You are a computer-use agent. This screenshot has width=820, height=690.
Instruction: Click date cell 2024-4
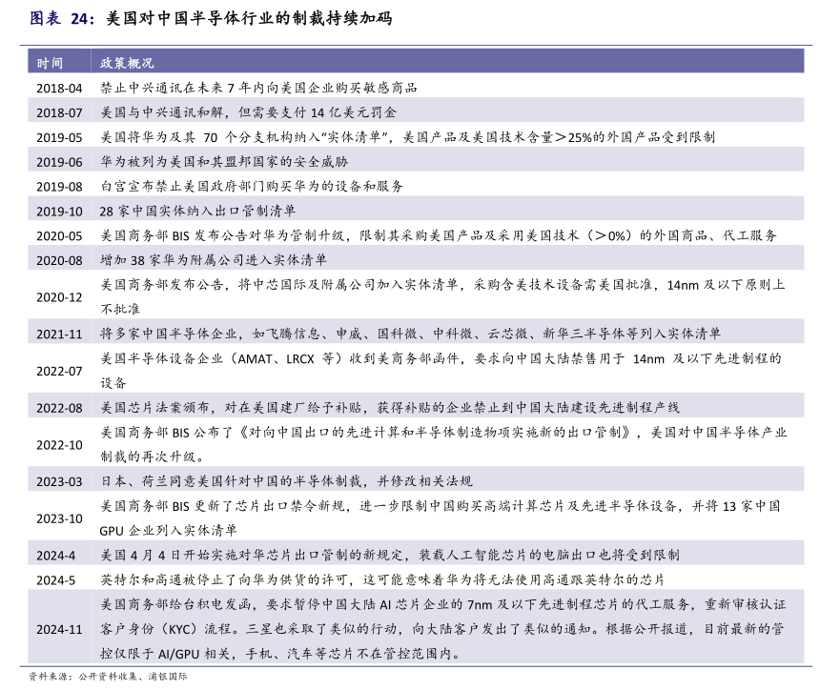pos(55,556)
